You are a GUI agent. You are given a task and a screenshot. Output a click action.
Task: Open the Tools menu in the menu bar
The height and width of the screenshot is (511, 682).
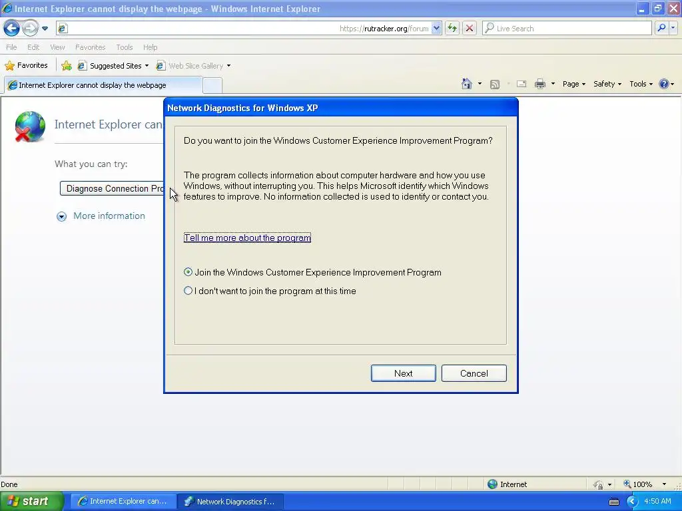[125, 47]
